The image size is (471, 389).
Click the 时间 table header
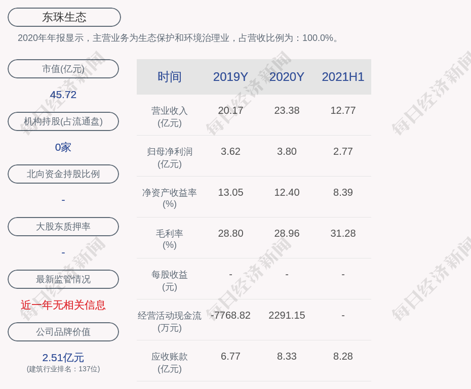[x=170, y=77]
